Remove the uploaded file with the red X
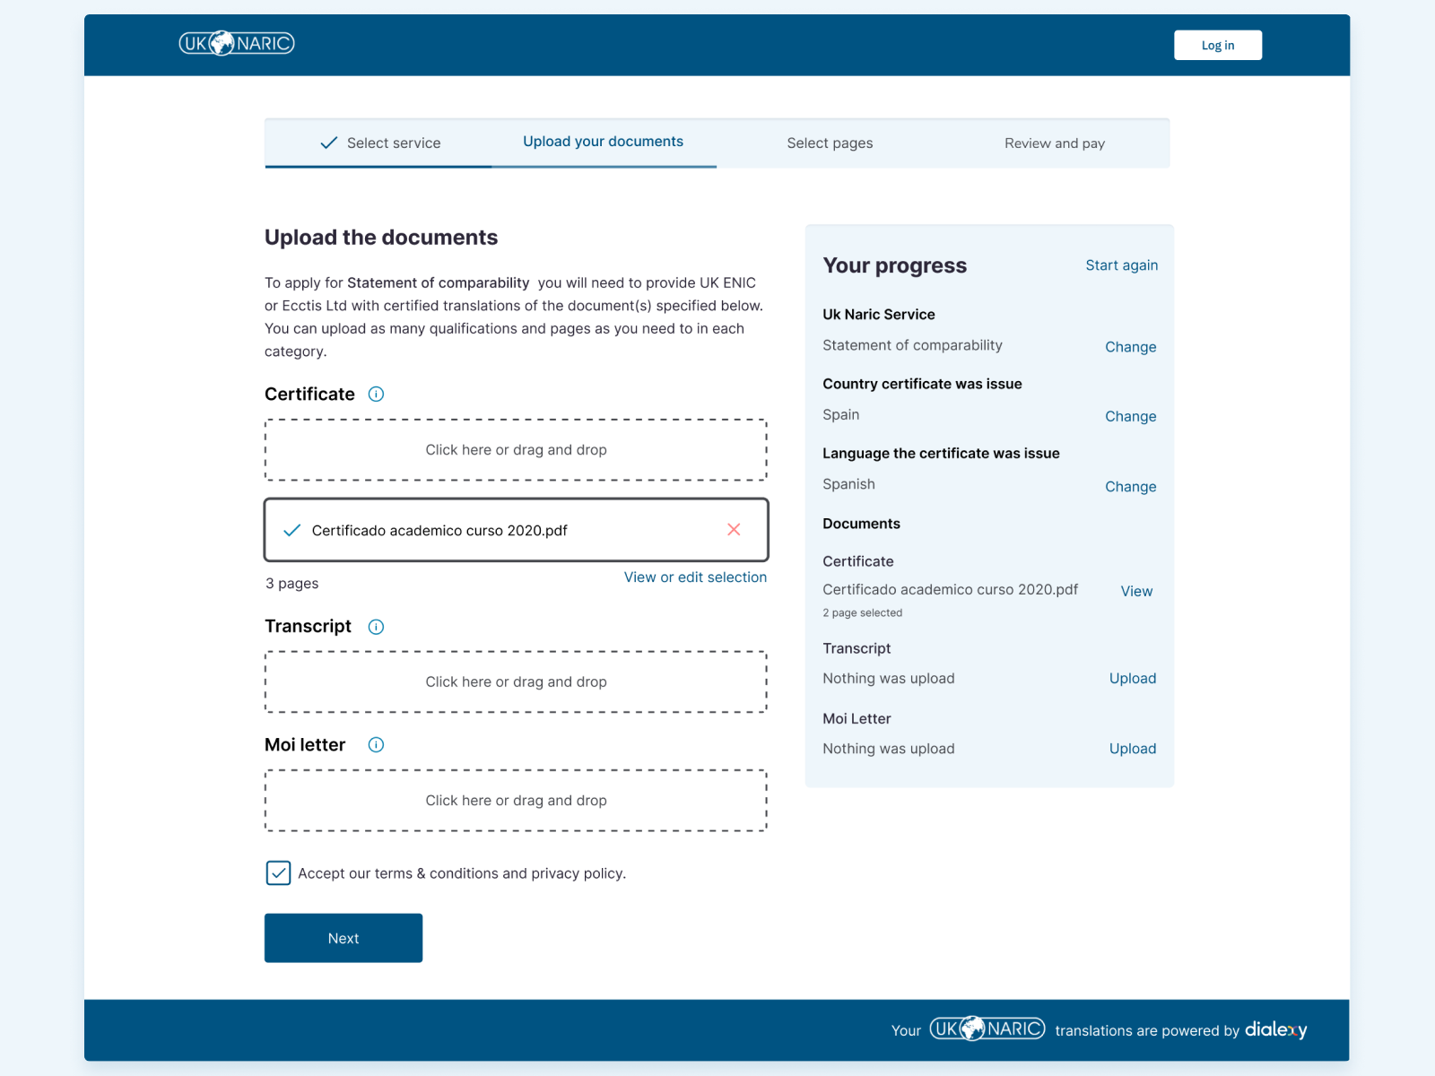The image size is (1435, 1076). click(x=734, y=530)
